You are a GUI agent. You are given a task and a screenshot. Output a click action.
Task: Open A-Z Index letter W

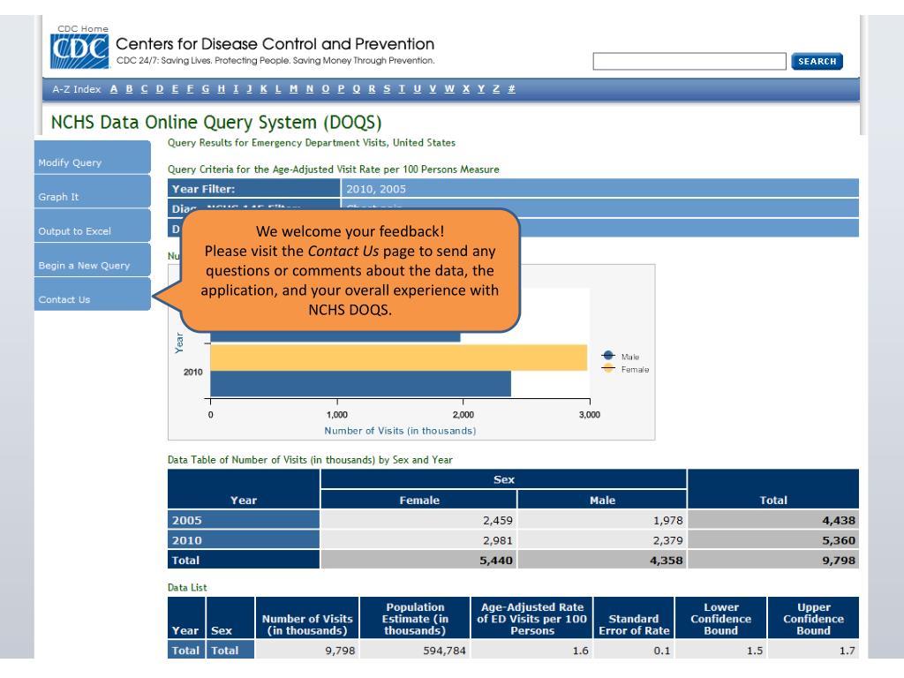click(x=449, y=89)
